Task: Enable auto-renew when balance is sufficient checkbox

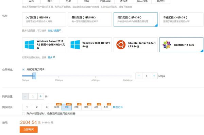Action: 23,113
